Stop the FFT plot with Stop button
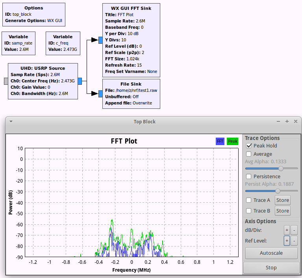This screenshot has height=278, width=302. point(271,268)
